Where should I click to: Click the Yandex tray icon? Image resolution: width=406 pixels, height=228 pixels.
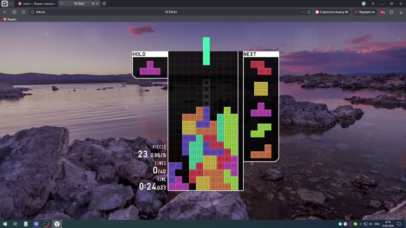point(345,224)
